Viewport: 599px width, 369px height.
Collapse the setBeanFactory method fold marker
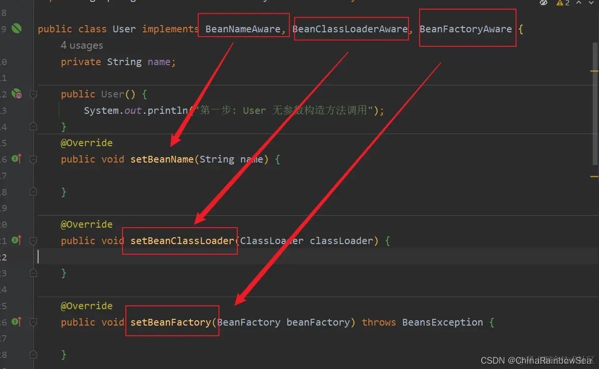pyautogui.click(x=33, y=322)
